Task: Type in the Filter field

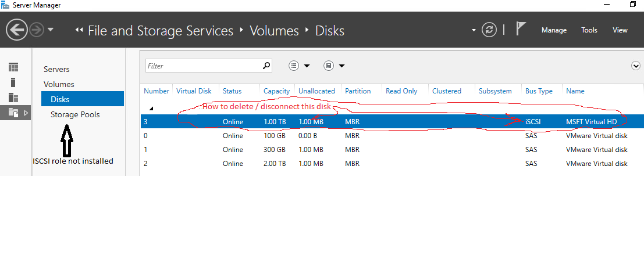Action: coord(202,66)
